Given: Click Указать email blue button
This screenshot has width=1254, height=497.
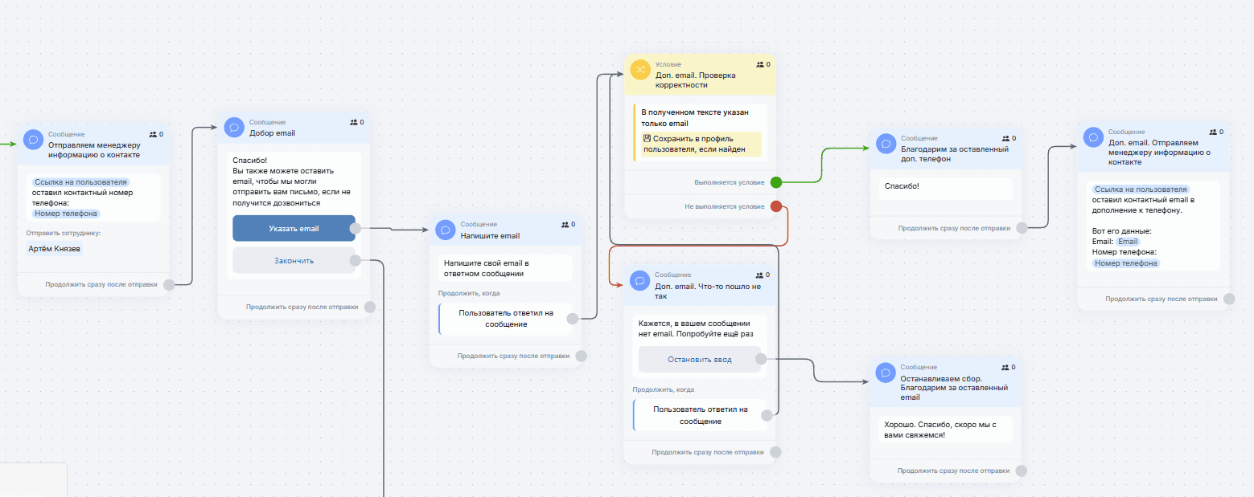Looking at the screenshot, I should click(x=294, y=228).
